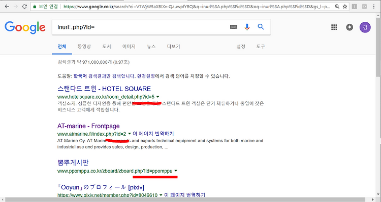Click 이 페이지 번역하기 for AT-marine result
The width and height of the screenshot is (381, 202).
(x=153, y=134)
